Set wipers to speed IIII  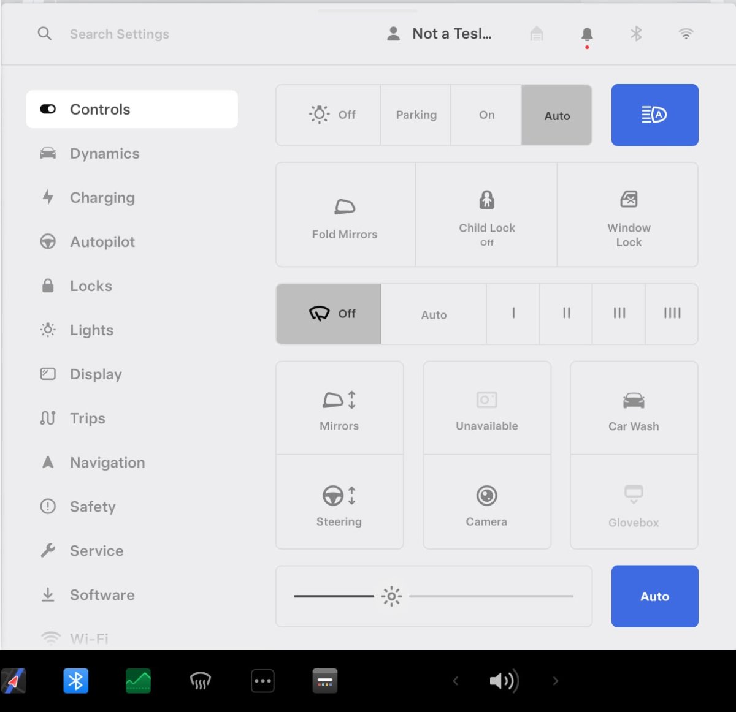tap(672, 314)
